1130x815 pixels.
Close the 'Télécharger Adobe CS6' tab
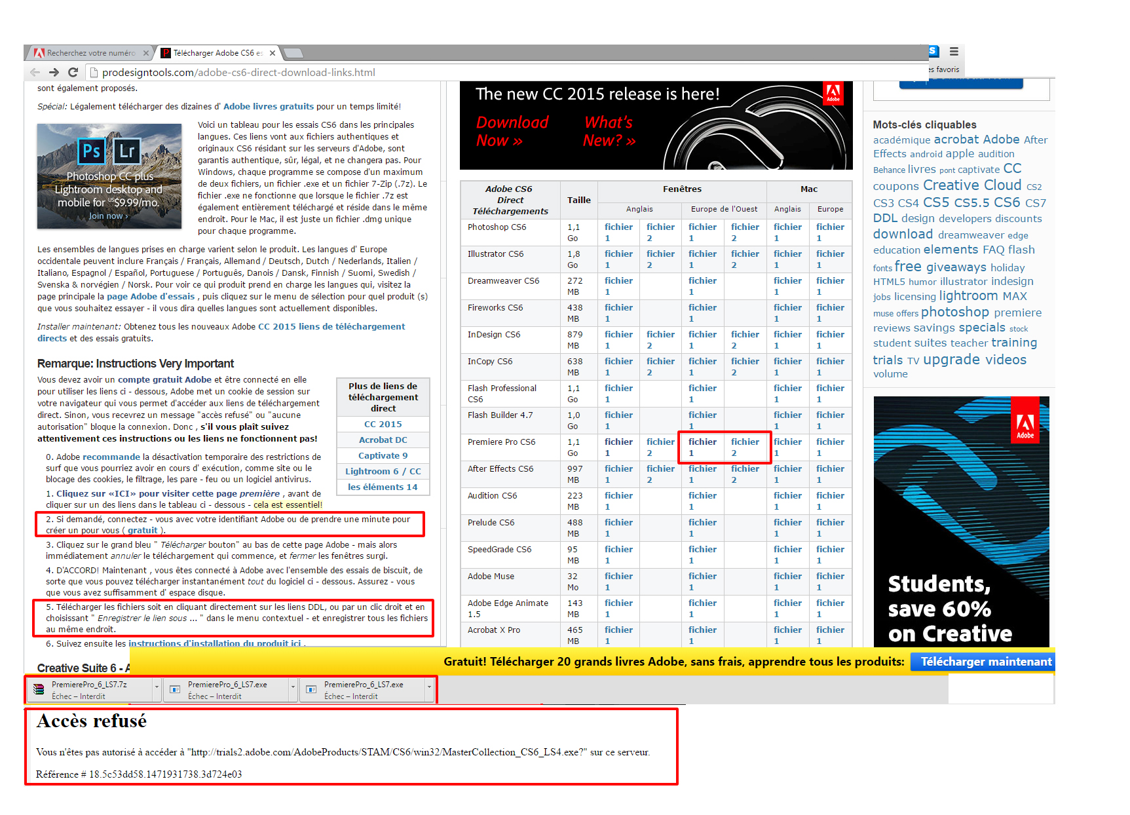273,53
